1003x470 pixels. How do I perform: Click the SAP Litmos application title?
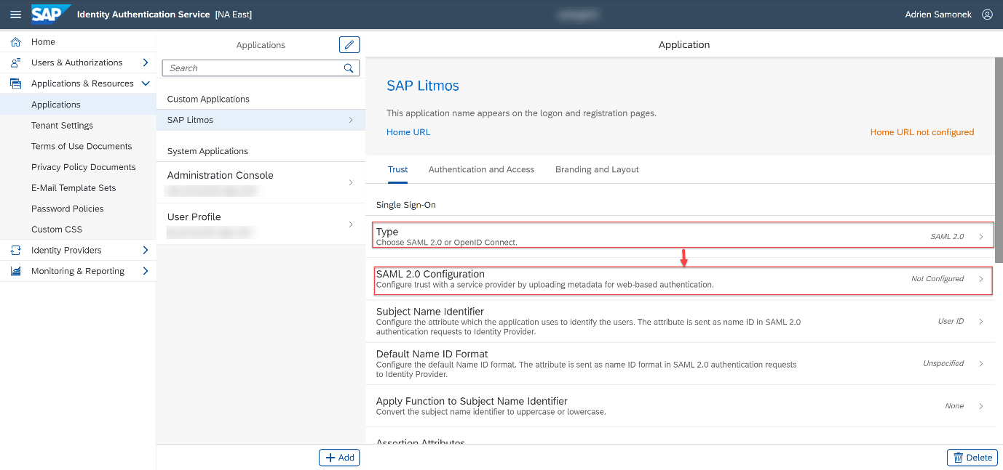[x=423, y=86]
